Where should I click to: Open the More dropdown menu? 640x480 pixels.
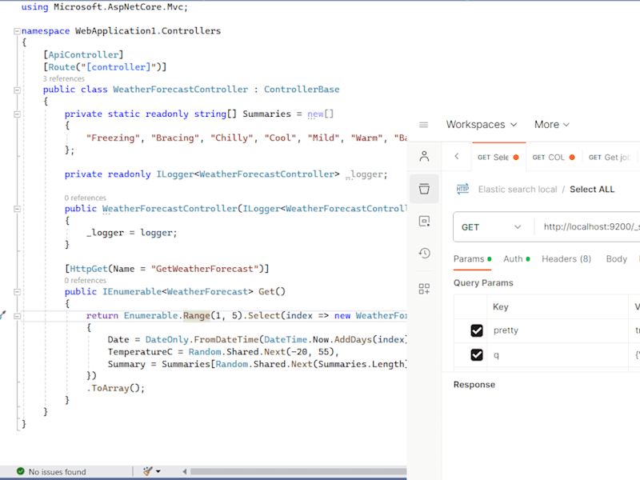pos(551,125)
